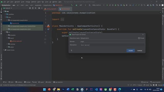
Task: Click the expand all icon in Project panel
Action: [33, 8]
